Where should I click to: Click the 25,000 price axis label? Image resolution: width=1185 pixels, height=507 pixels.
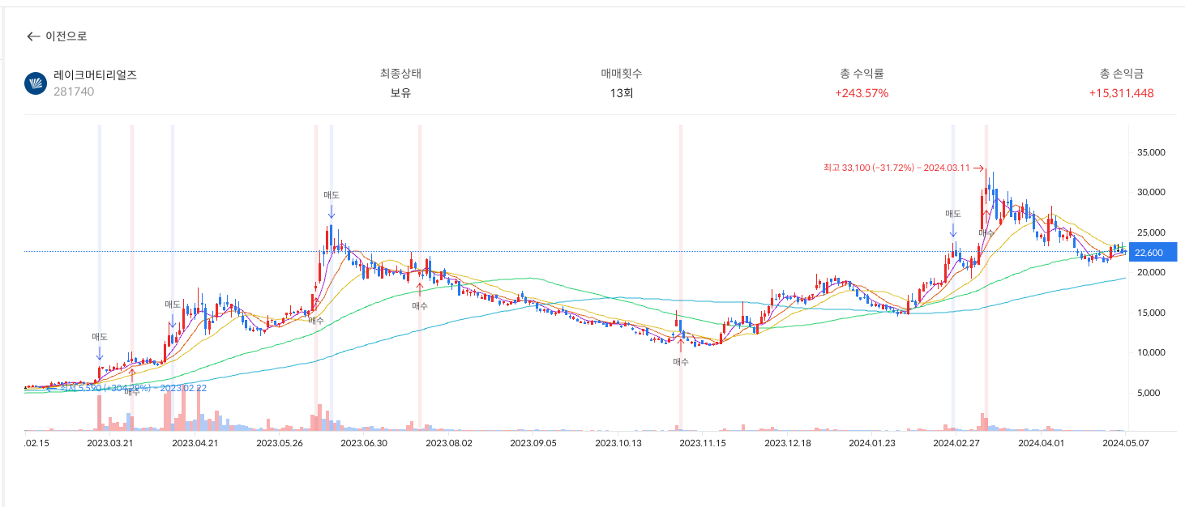tap(1151, 232)
